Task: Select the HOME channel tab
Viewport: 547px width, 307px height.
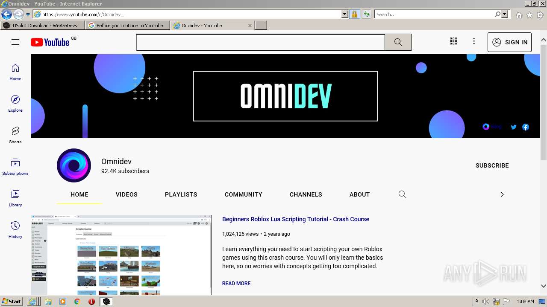Action: (79, 194)
